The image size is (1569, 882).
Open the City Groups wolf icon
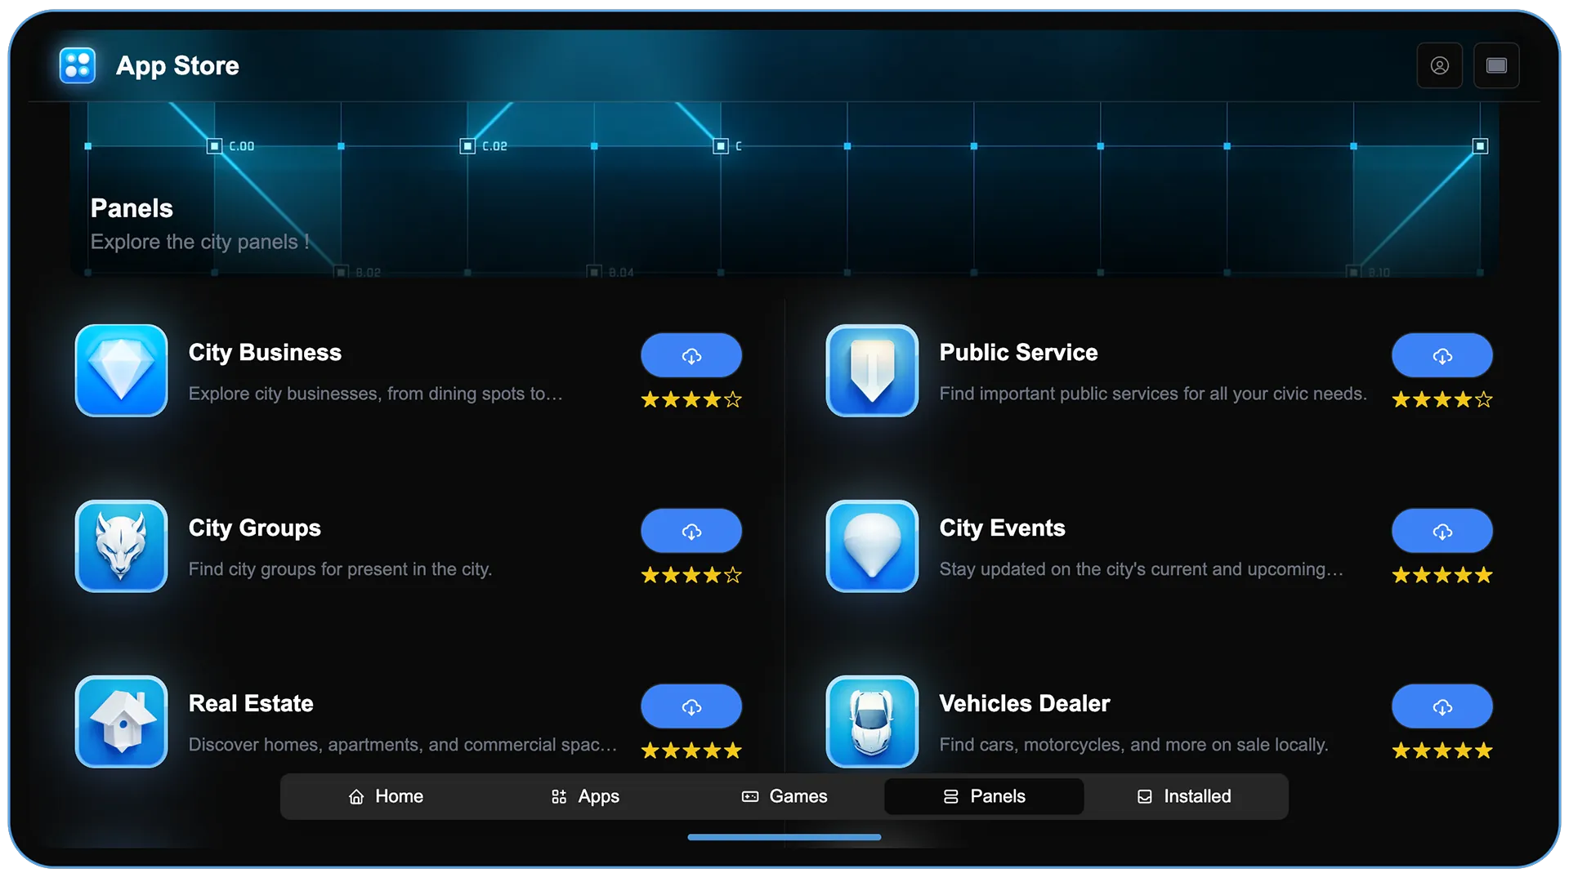click(121, 547)
